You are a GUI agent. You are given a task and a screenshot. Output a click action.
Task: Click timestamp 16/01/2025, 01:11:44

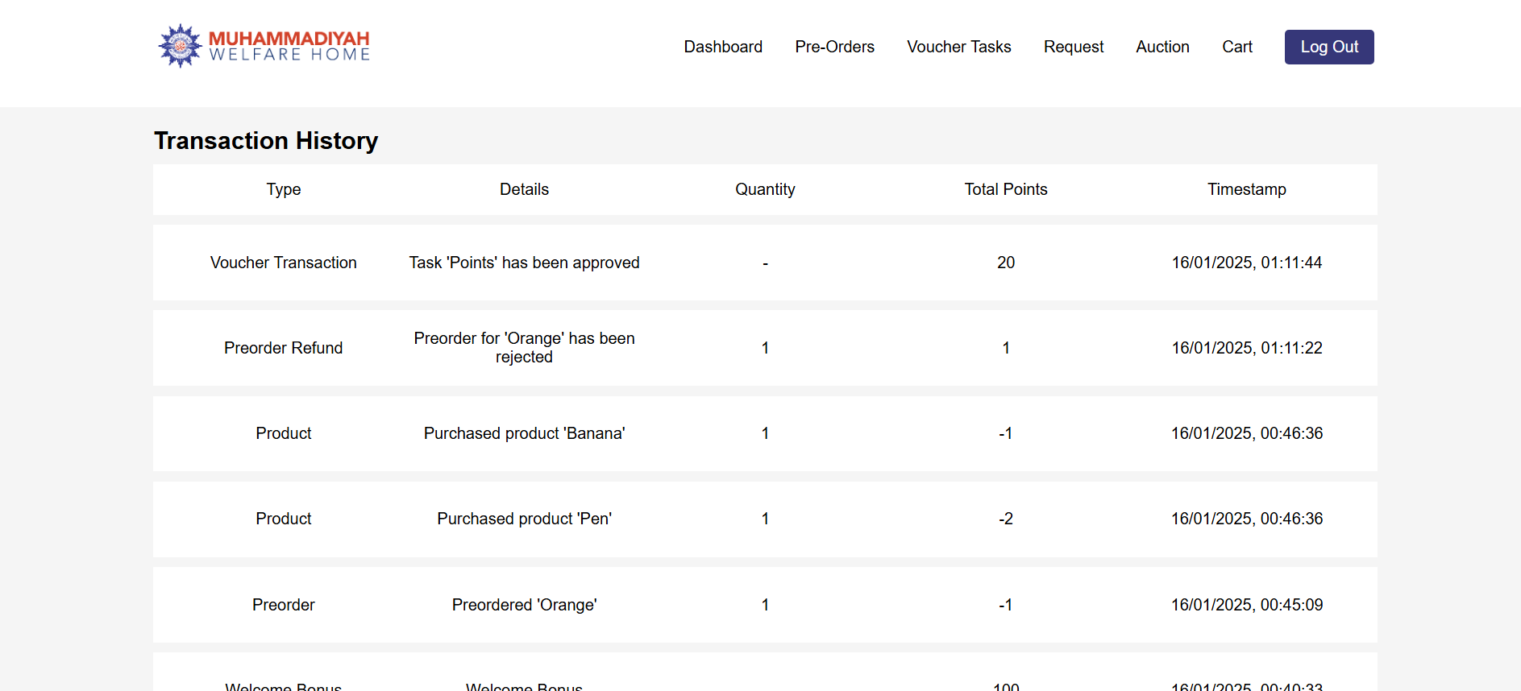tap(1246, 263)
